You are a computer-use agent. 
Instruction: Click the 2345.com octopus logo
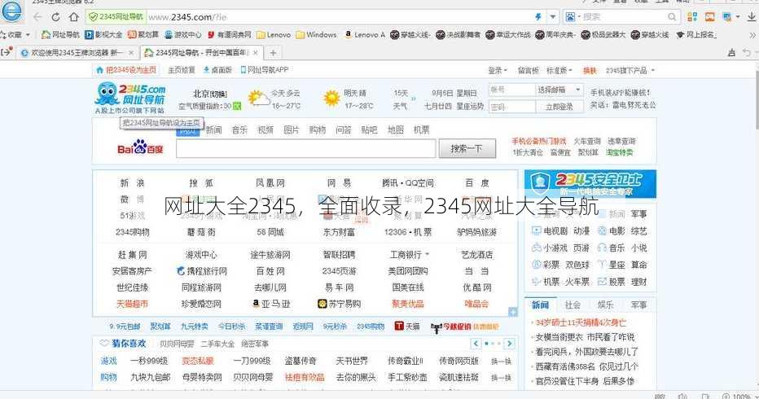(130, 98)
